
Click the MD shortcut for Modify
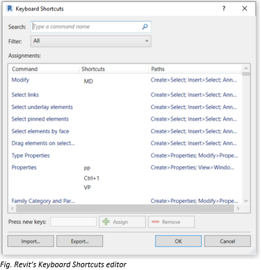pos(88,82)
